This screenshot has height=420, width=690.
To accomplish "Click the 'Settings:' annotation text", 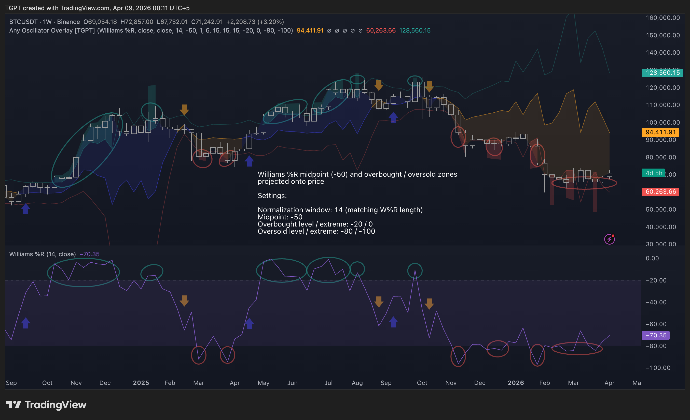I will click(x=272, y=196).
